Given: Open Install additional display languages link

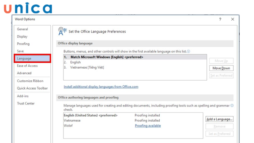Looking at the screenshot, I should [x=101, y=86].
